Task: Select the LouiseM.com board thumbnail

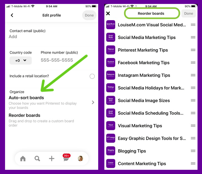Action: coord(111,25)
